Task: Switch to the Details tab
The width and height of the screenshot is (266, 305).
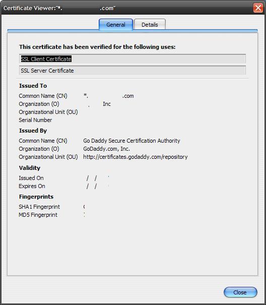Action: [150, 25]
